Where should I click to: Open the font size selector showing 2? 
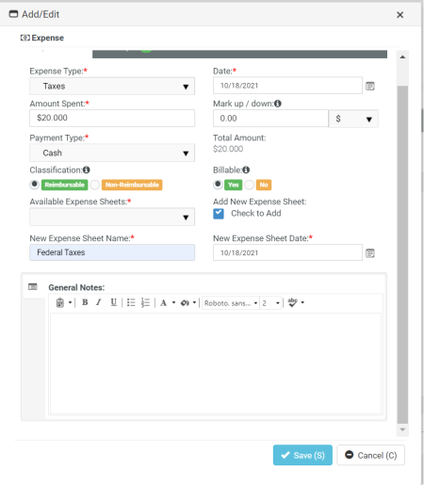(270, 303)
